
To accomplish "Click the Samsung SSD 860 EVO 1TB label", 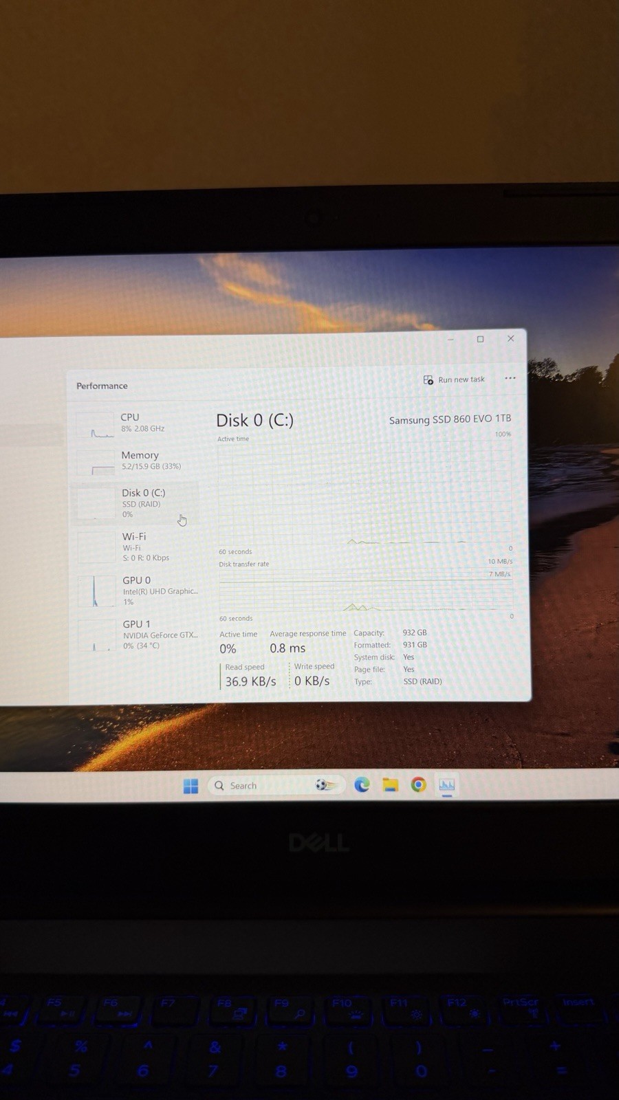I will pyautogui.click(x=450, y=419).
